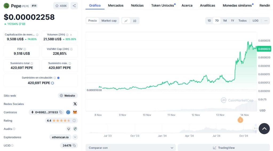Open etherscan.io explorer link
Screen dimensions: 273x151
click(60, 137)
